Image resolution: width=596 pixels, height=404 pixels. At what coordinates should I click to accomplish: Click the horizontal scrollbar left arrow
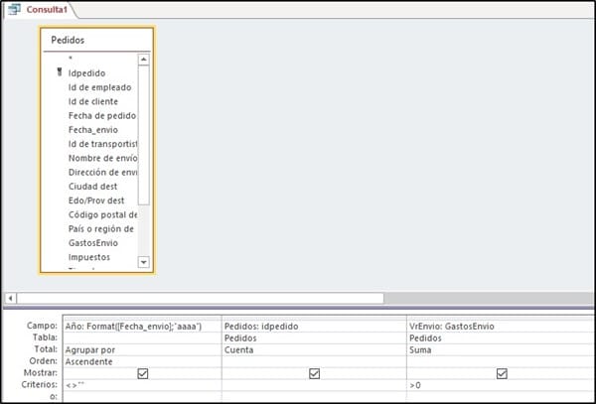coord(10,299)
